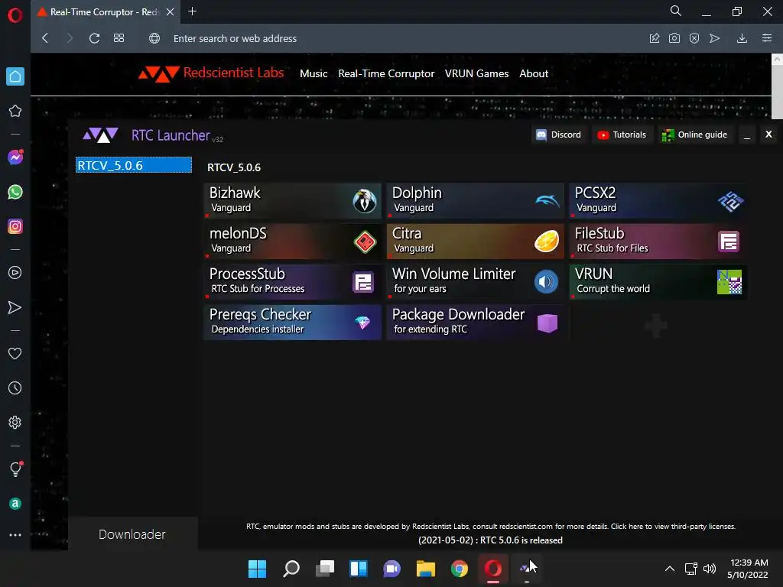Open the Windows Start menu
The width and height of the screenshot is (783, 587).
[x=257, y=569]
